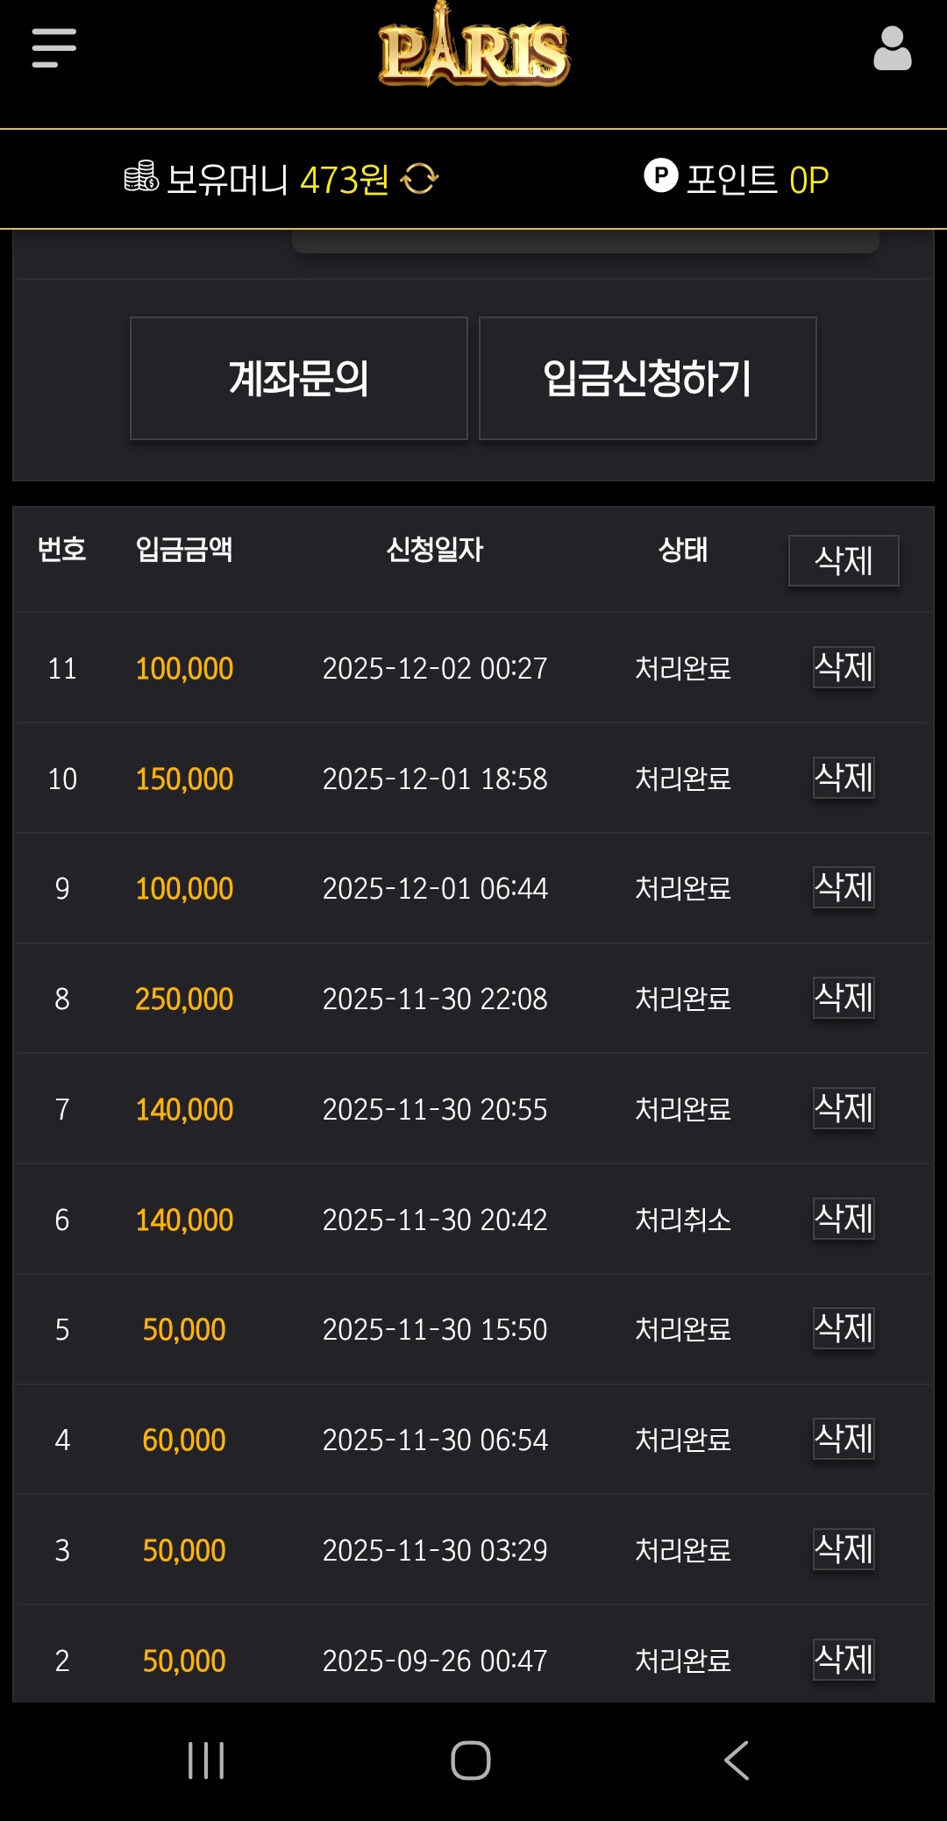The image size is (947, 1821).
Task: Delete the 150,000 deposit row 10
Action: [843, 778]
